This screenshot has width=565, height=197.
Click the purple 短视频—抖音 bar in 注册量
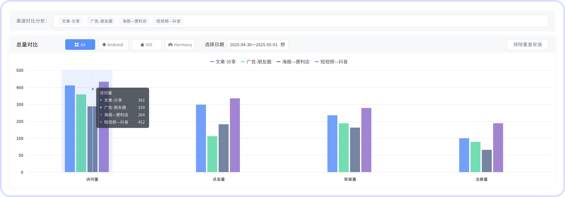(498, 148)
